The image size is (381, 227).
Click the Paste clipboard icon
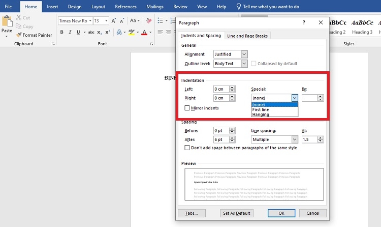point(7,23)
